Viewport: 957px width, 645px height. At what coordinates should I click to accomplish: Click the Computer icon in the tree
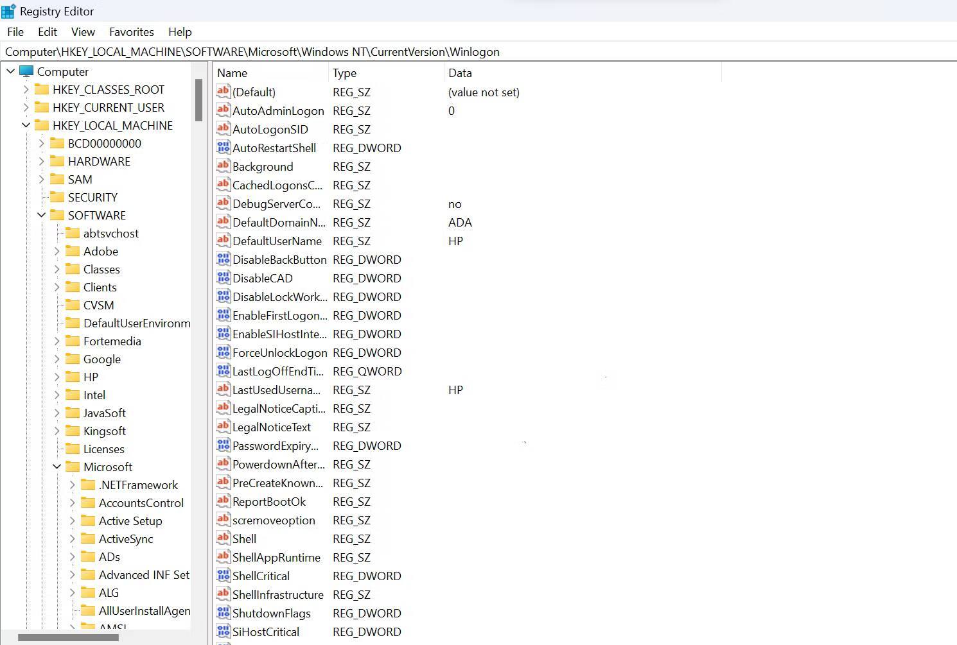[x=26, y=71]
